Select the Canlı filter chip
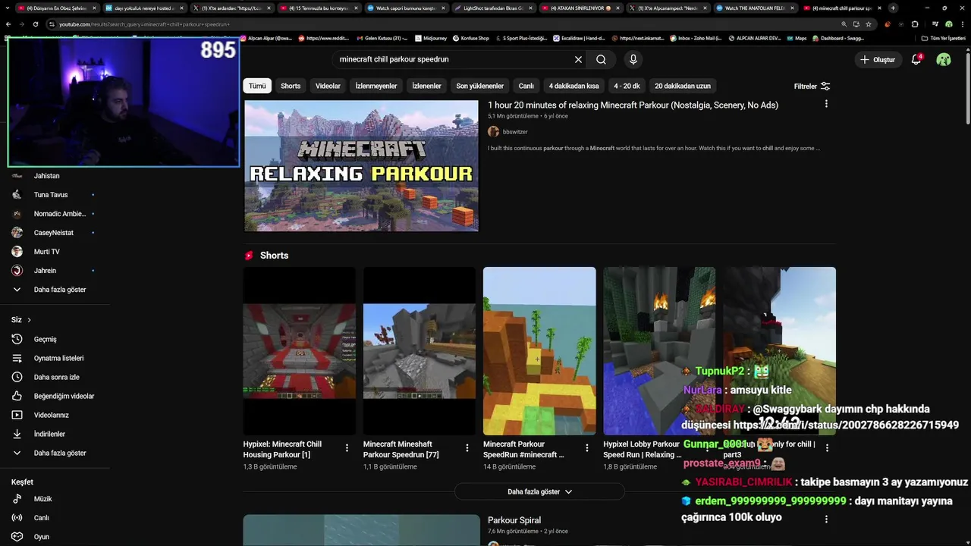This screenshot has width=971, height=546. tap(526, 86)
